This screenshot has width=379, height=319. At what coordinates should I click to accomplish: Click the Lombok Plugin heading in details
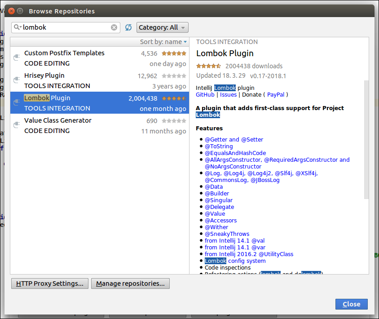(x=225, y=53)
